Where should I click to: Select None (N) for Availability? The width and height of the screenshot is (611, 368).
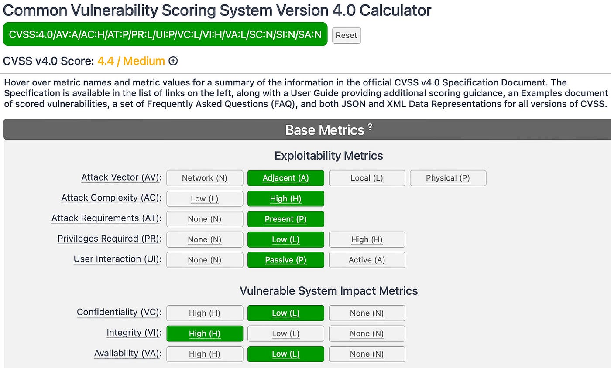[x=367, y=354]
